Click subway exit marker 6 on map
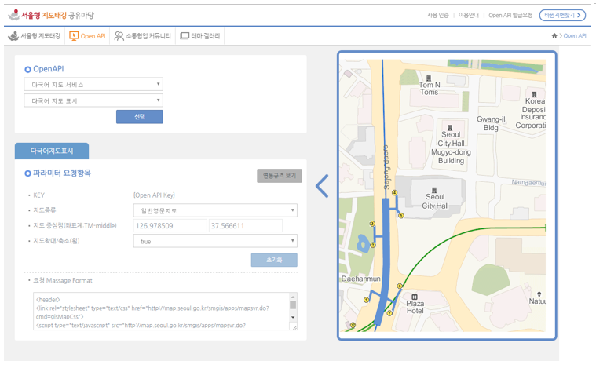Screen dimensions: 596x372 [400, 286]
